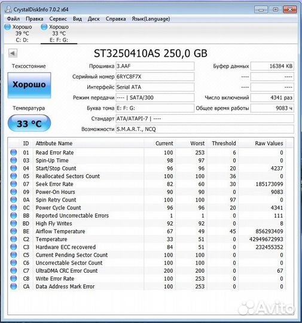Click the status orb beside the E: F: G: disk

coord(44,27)
